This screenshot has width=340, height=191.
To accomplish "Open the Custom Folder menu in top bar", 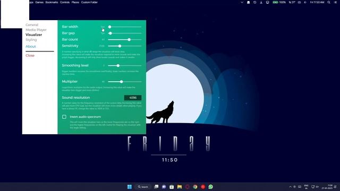I will (x=89, y=2).
